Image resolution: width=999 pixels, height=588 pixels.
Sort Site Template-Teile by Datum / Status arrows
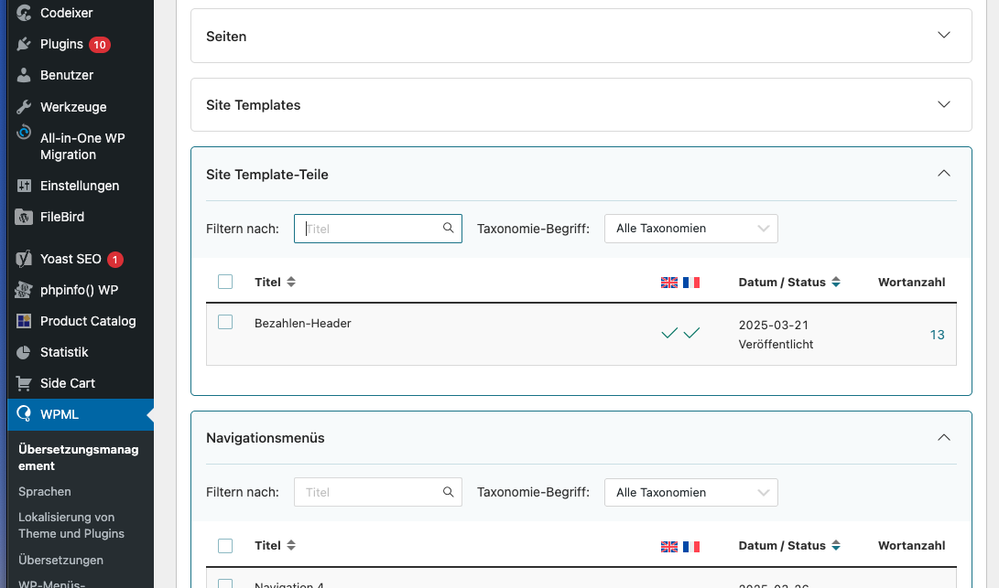point(836,282)
